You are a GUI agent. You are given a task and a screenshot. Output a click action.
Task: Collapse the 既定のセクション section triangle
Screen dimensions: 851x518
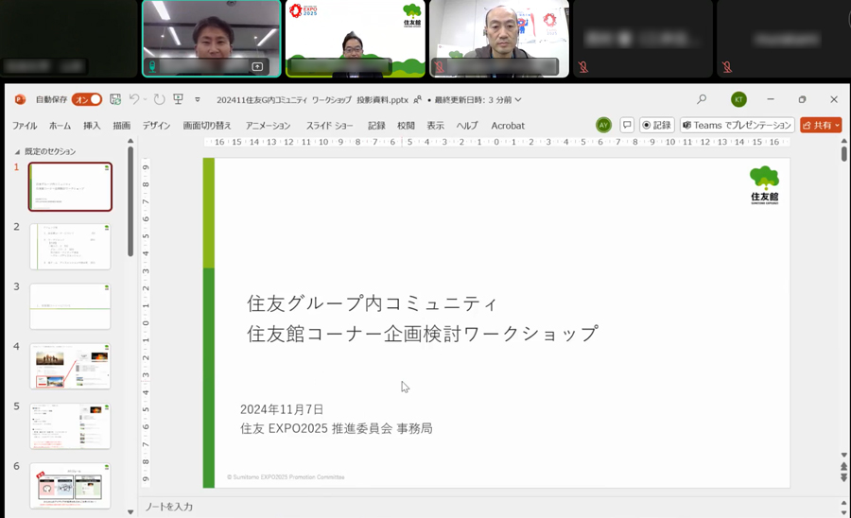point(17,152)
